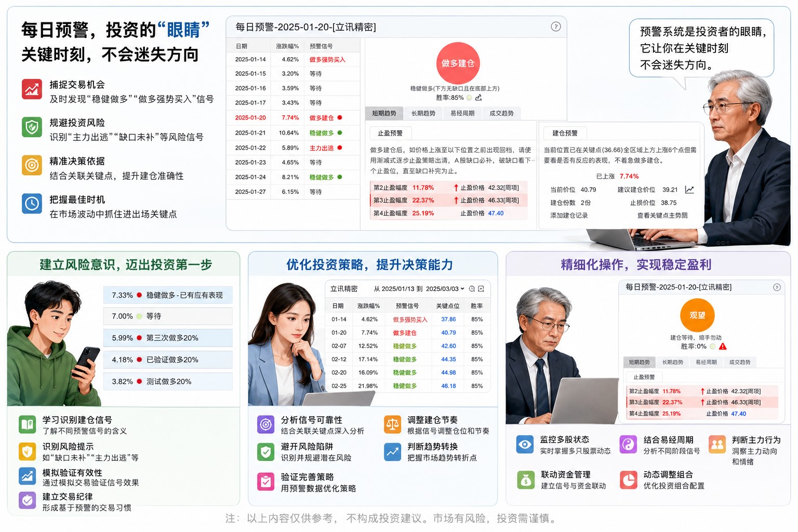
Task: Toggle the red dot beside 主力出逃 signal
Action: [340, 148]
